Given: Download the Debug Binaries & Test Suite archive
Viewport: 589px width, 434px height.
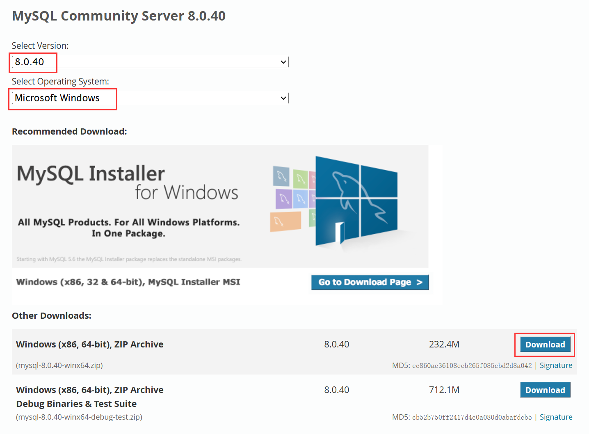Looking at the screenshot, I should [x=545, y=390].
